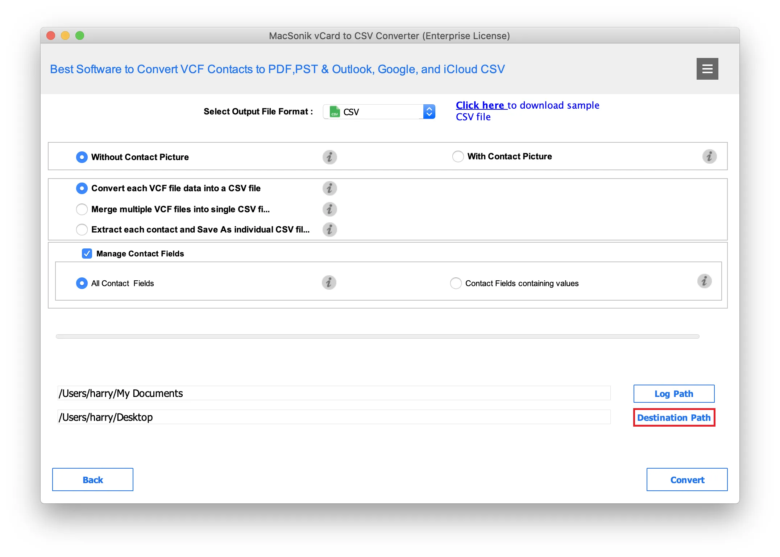Click the MacSonik vCard to CSV Converter title

click(389, 36)
